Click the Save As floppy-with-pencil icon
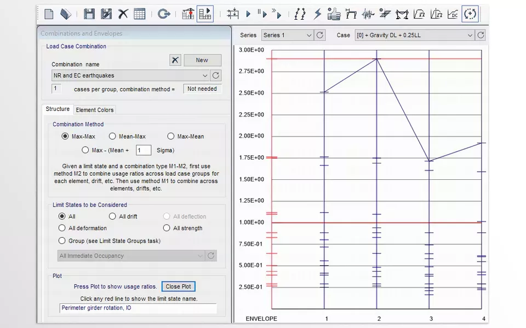 click(x=106, y=14)
